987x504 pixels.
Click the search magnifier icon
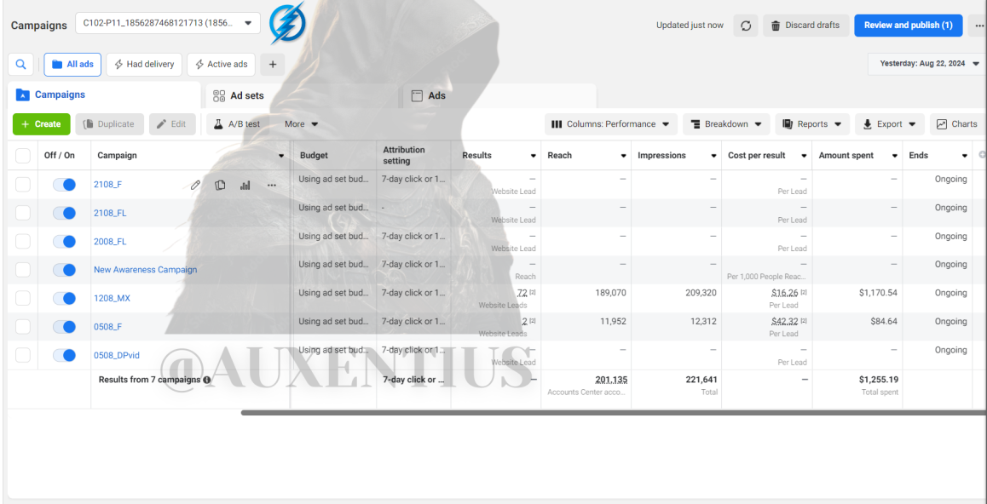20,64
